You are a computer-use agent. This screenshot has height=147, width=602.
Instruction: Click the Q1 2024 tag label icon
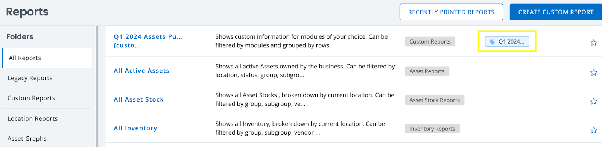point(492,42)
